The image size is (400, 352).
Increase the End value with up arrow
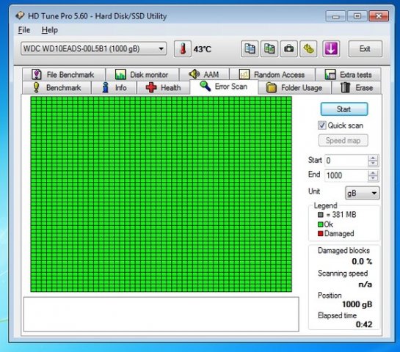tap(373, 173)
